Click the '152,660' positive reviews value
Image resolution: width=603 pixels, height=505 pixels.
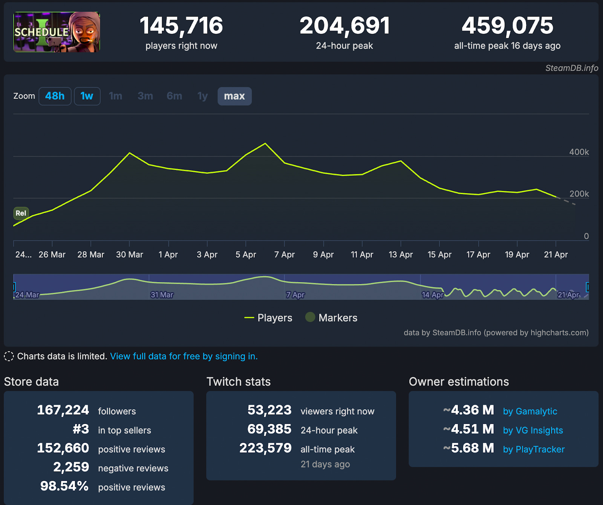tap(63, 448)
